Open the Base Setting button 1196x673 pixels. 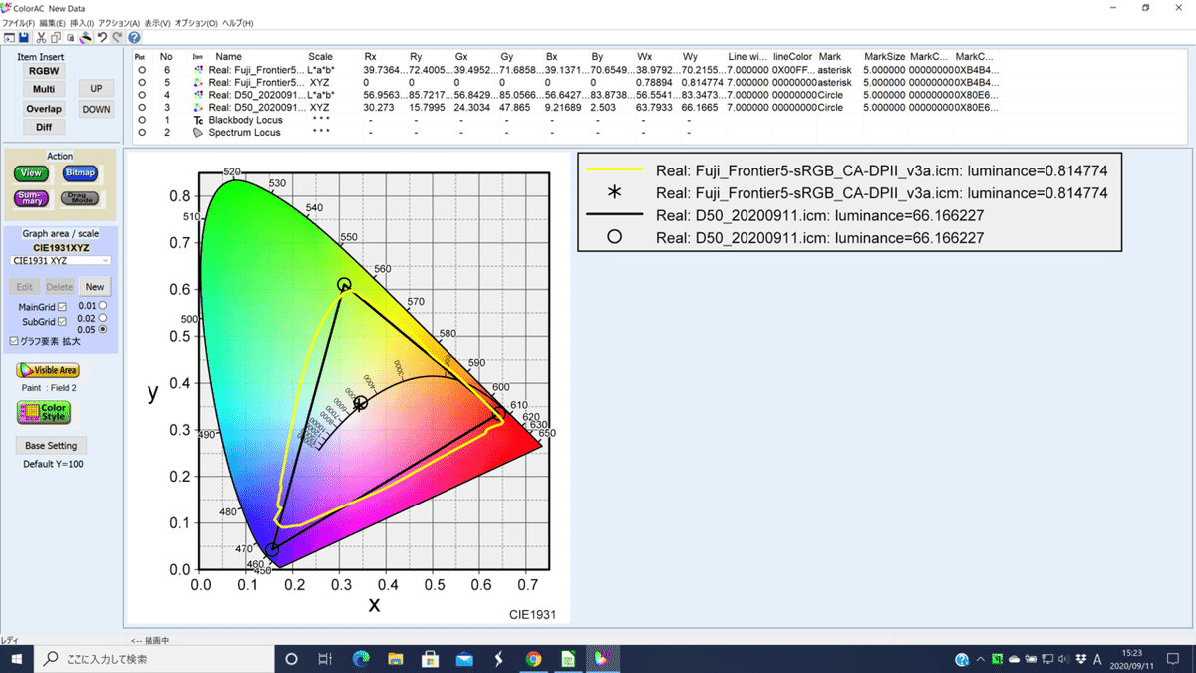52,446
